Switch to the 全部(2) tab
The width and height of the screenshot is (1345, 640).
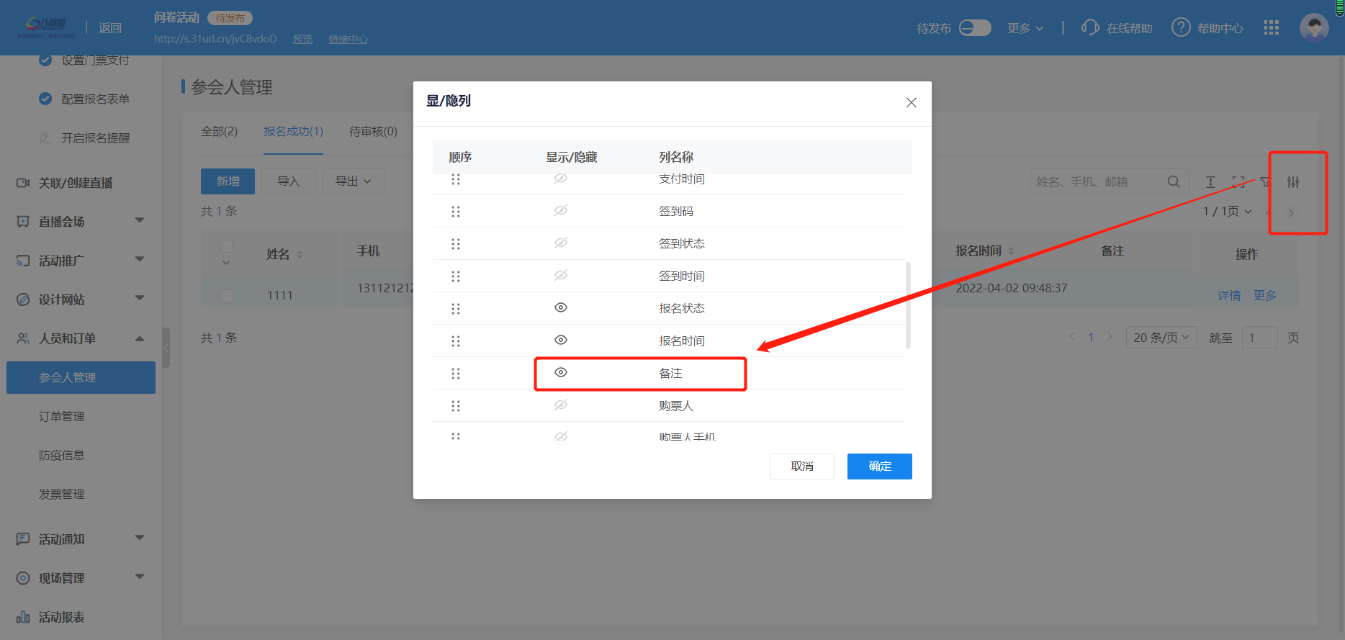[219, 131]
